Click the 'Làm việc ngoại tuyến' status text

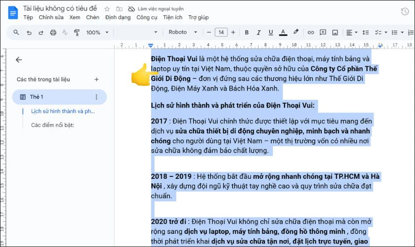pyautogui.click(x=161, y=9)
